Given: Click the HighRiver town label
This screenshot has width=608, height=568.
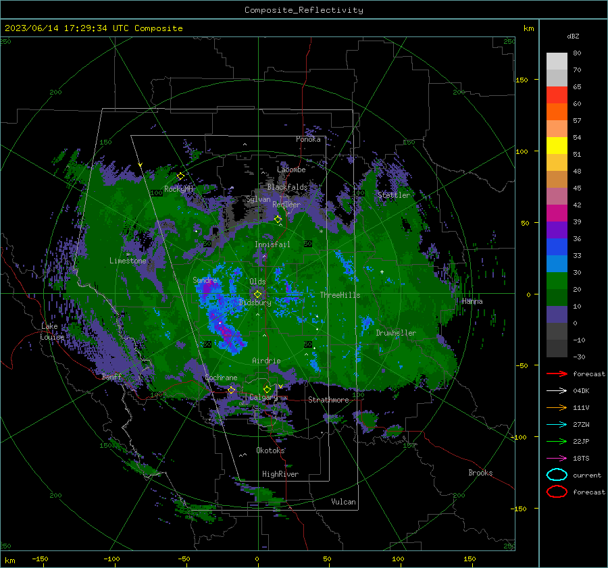Looking at the screenshot, I should click(x=280, y=474).
